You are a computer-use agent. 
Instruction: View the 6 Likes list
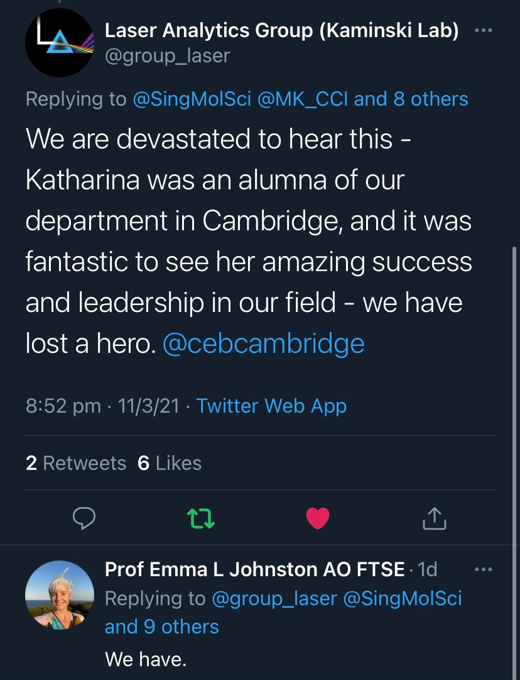(170, 463)
